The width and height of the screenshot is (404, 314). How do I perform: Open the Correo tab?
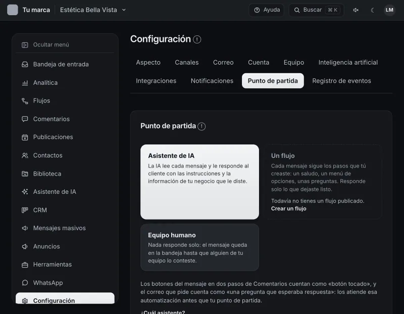click(223, 63)
